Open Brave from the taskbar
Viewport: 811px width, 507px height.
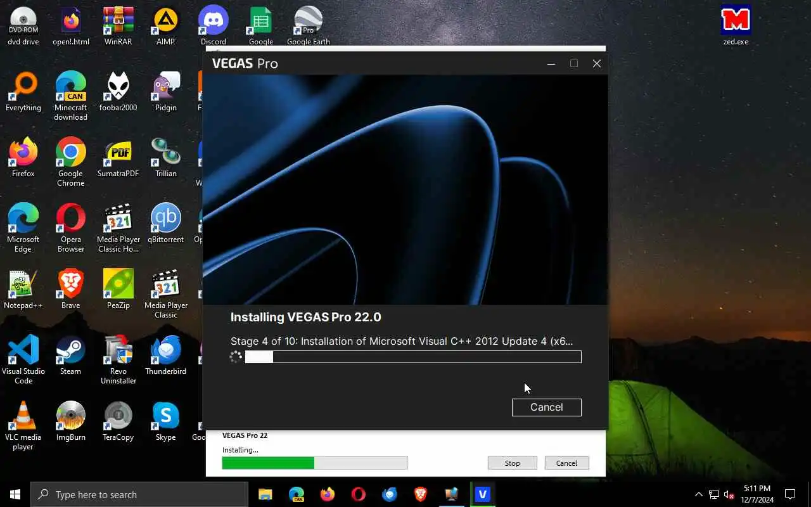[x=421, y=494]
